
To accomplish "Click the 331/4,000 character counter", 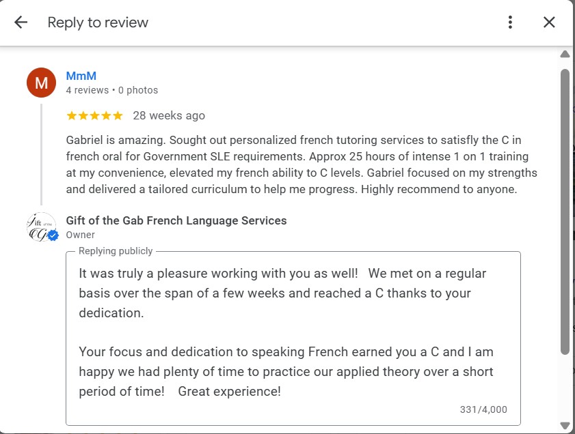I will [484, 409].
